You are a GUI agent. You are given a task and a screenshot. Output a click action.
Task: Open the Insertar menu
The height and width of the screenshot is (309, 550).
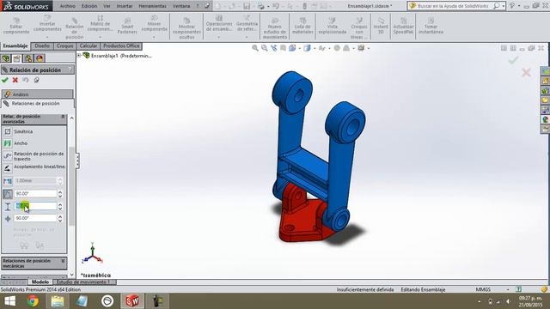point(125,6)
